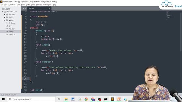Select the nif.cpp editor tab
This screenshot has height=102, width=182.
pos(39,8)
